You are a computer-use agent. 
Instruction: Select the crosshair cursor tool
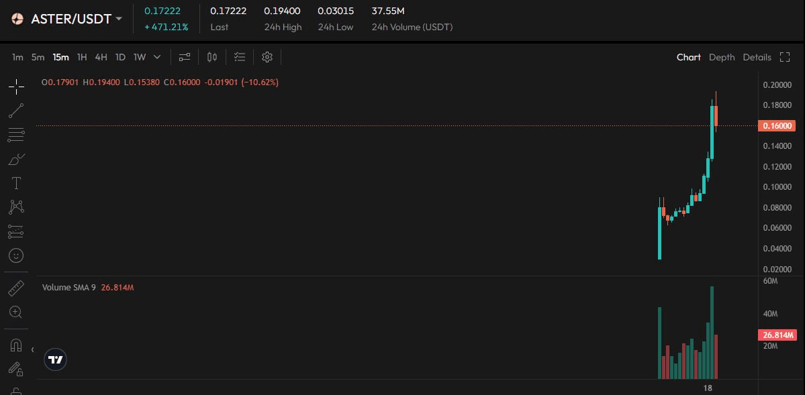pyautogui.click(x=16, y=87)
